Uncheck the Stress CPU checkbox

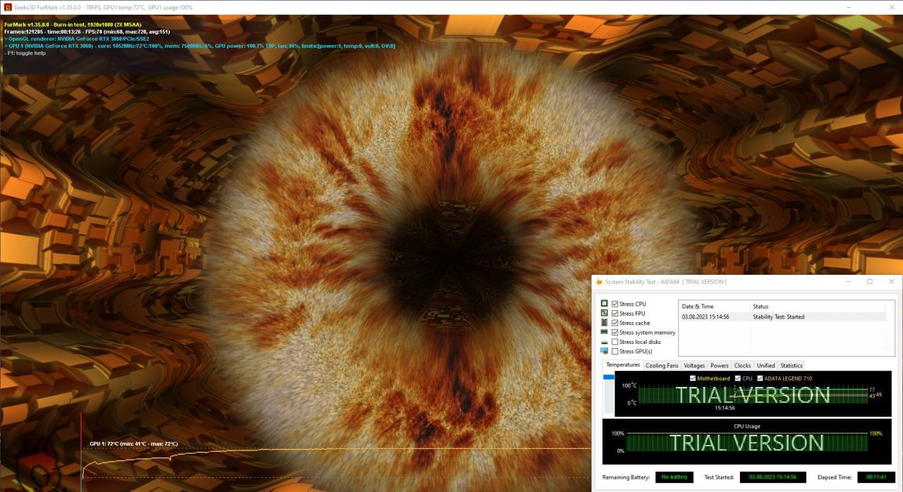(x=615, y=304)
